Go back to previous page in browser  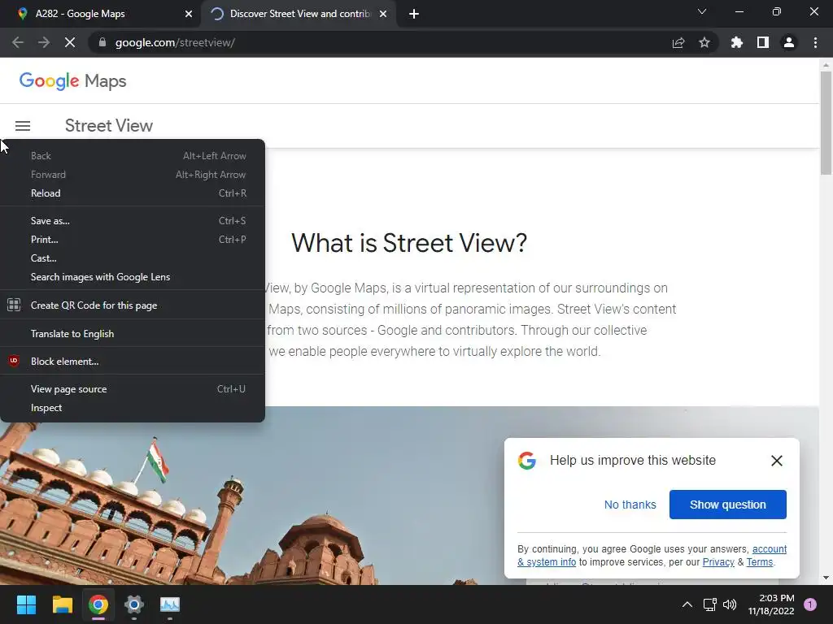tap(18, 42)
